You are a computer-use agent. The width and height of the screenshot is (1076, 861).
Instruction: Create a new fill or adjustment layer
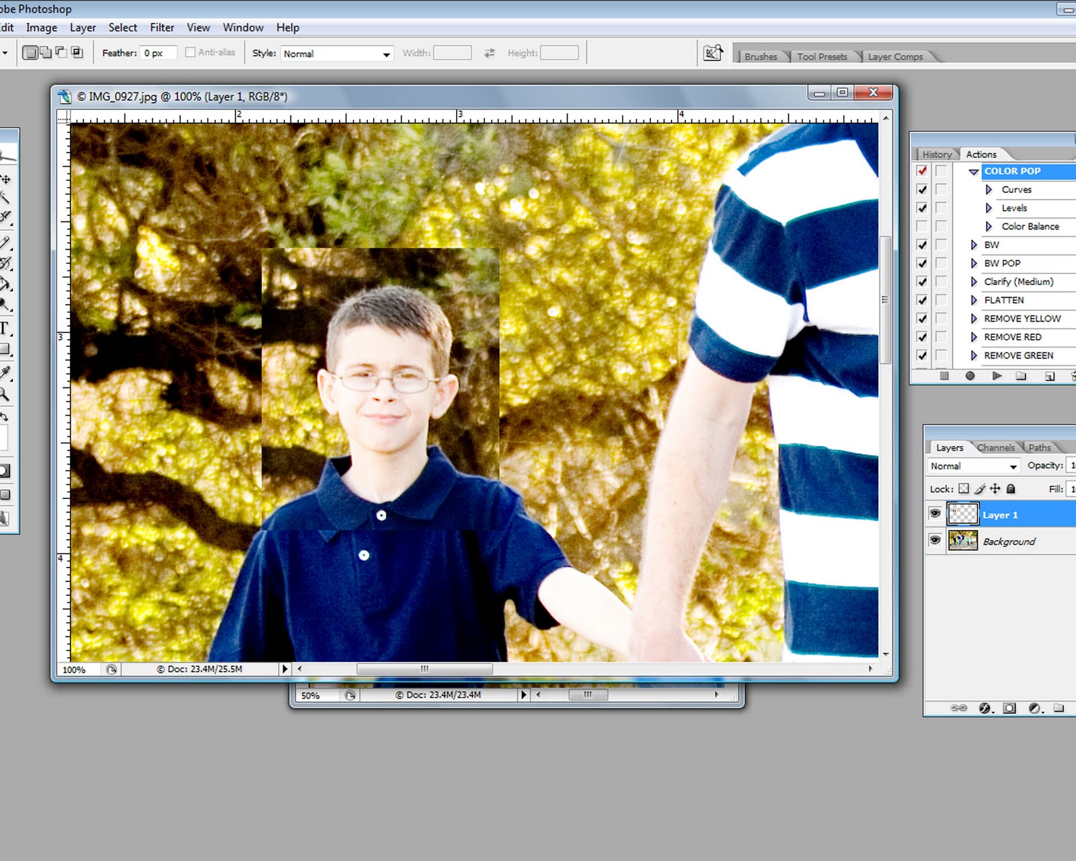(x=1035, y=708)
